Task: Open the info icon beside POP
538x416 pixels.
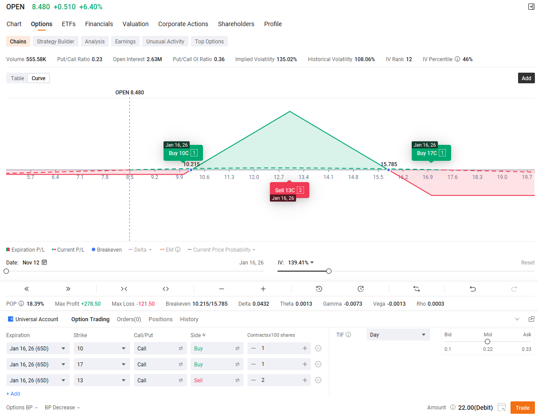Action: [21, 303]
